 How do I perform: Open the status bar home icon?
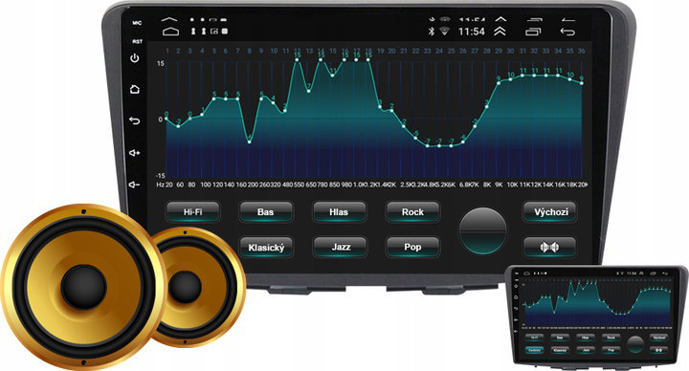tap(170, 32)
